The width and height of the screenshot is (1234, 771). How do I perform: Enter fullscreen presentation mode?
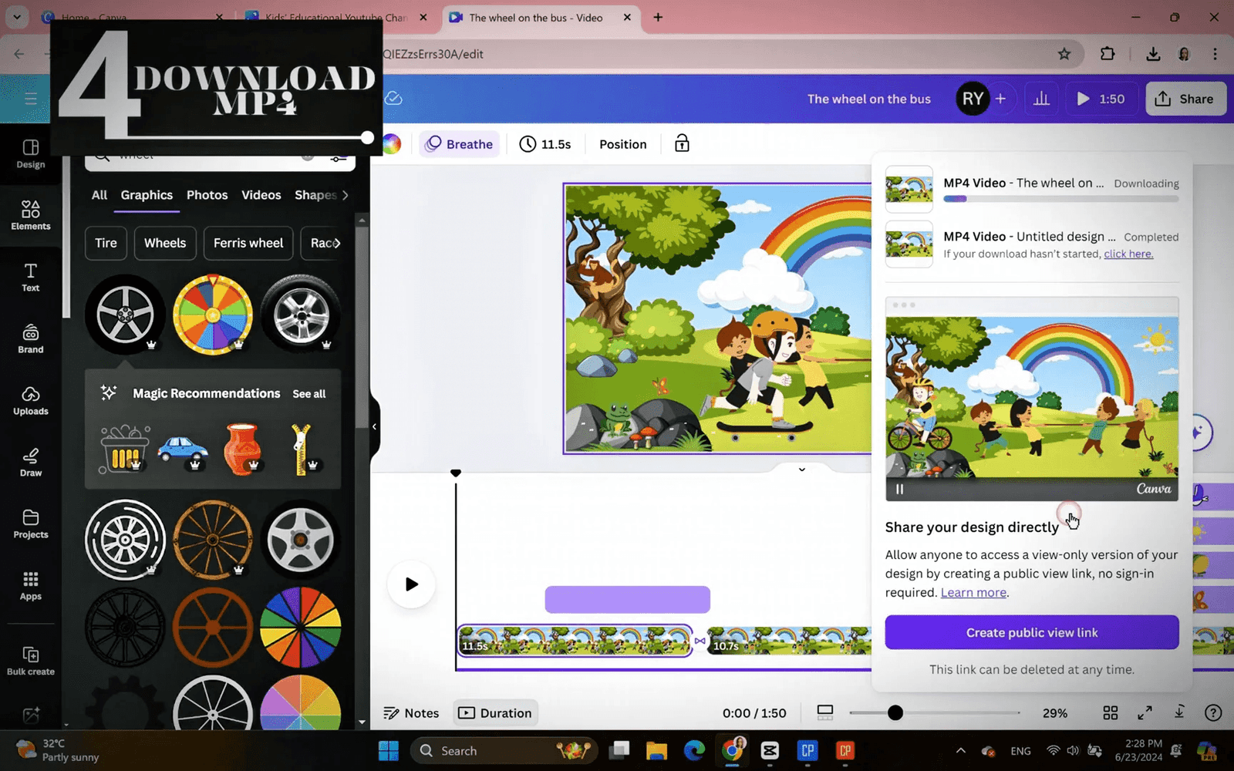[1145, 713]
